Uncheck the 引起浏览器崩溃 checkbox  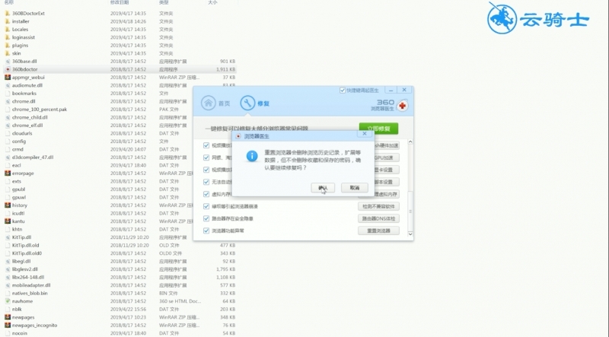[x=206, y=206]
